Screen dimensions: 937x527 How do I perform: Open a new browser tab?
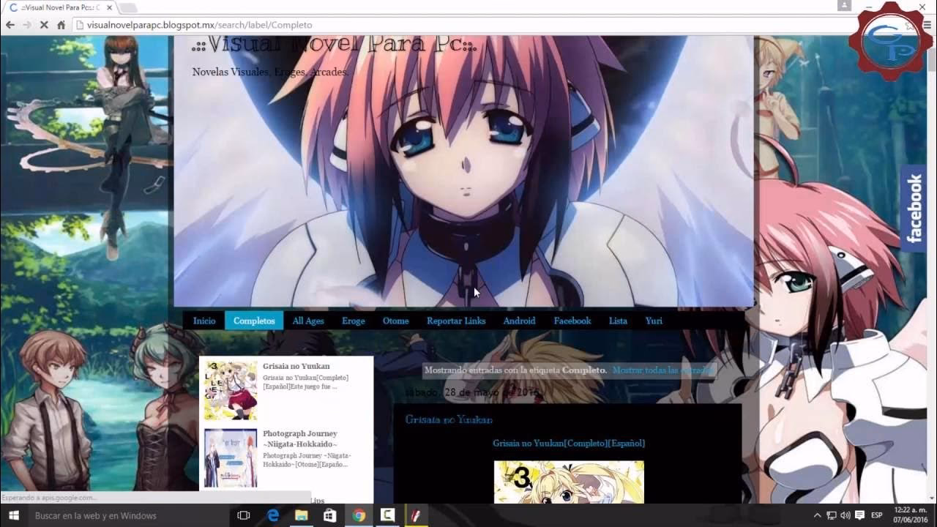(x=129, y=7)
